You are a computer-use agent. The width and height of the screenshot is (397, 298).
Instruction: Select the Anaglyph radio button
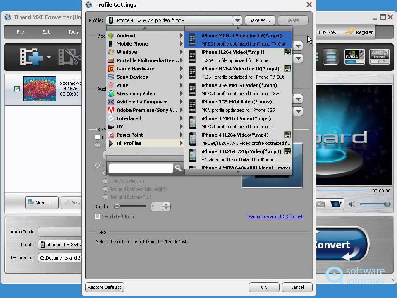click(97, 145)
